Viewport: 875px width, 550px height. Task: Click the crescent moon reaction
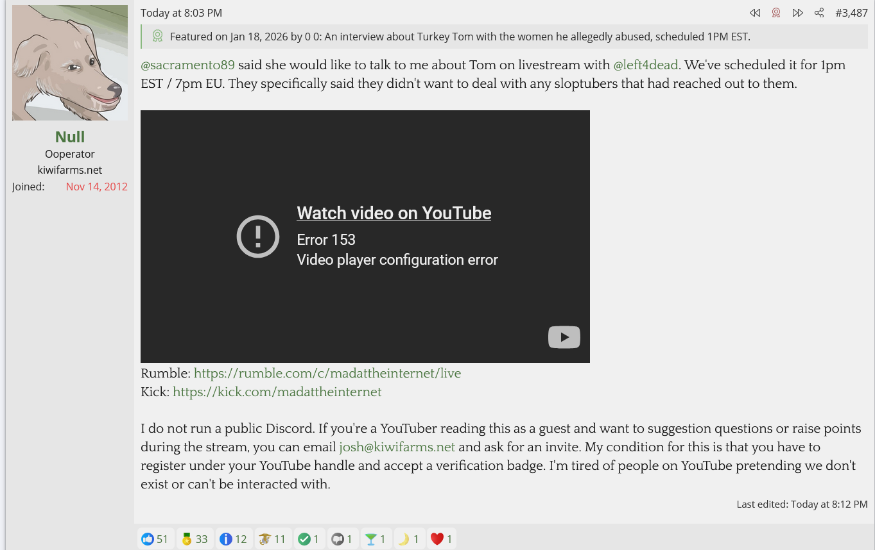click(x=409, y=539)
